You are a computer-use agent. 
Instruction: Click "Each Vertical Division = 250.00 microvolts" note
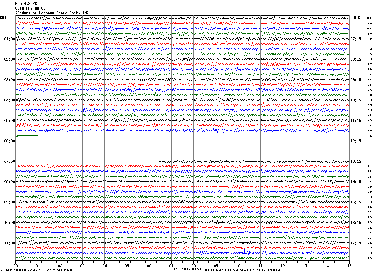click(x=39, y=270)
